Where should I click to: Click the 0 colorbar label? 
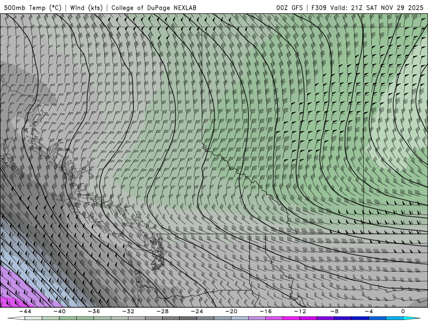click(x=403, y=311)
